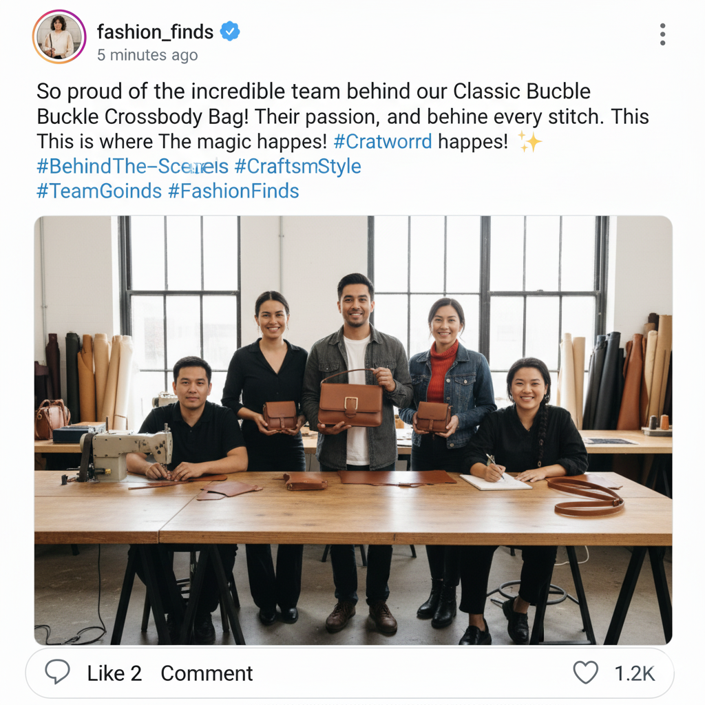Click the fashion_finds username

155,32
